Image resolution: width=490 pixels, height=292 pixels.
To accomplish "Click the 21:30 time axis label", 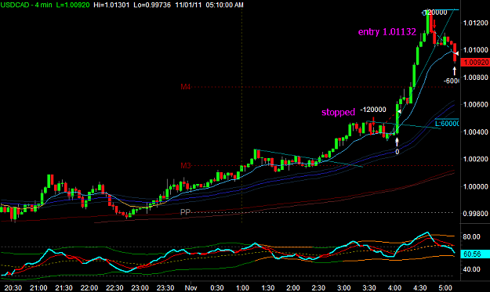I will (64, 287).
